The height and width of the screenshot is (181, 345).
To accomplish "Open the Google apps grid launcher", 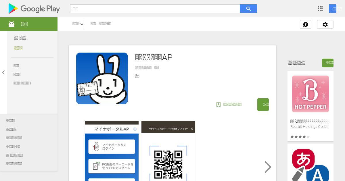I will [x=320, y=9].
